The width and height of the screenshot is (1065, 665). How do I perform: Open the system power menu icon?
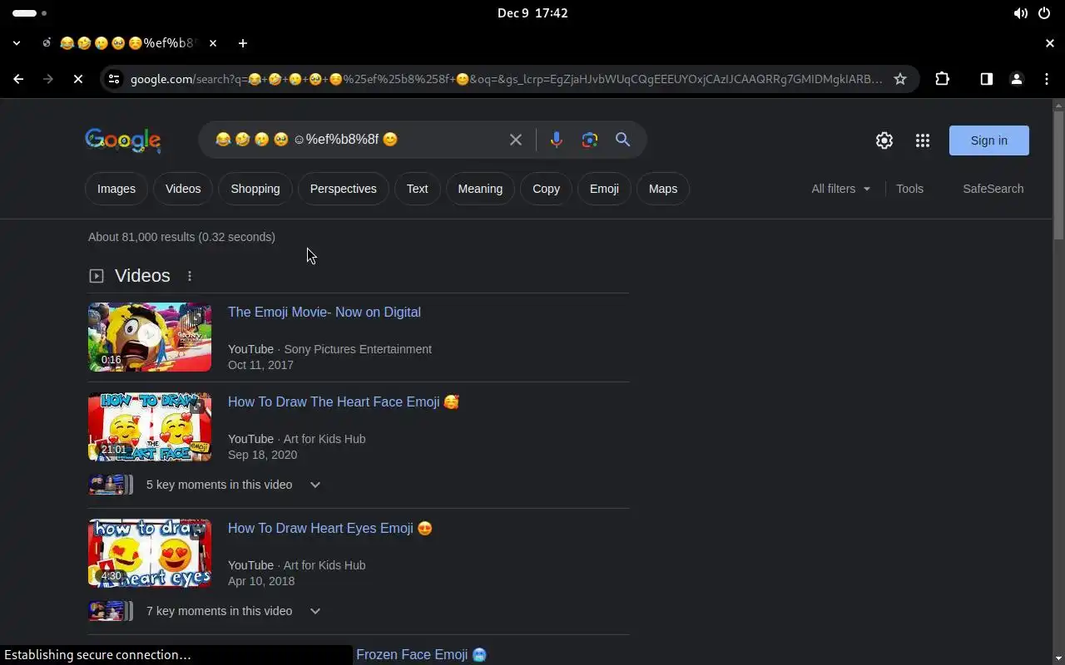[x=1044, y=13]
